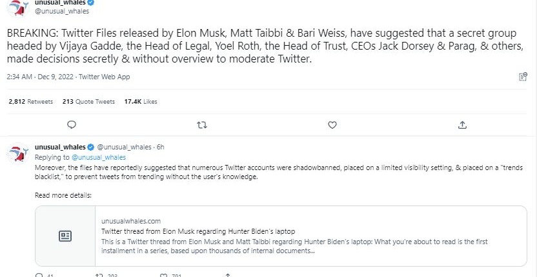The height and width of the screenshot is (277, 537).
Task: Click the icon right of the tweet timestamp
Action: click(x=523, y=77)
